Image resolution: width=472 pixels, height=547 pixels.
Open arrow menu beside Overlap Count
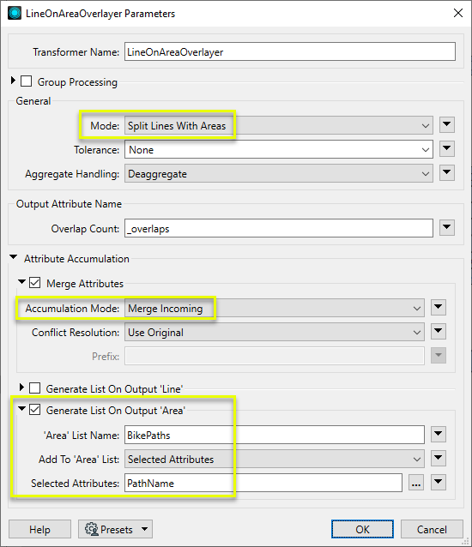447,228
